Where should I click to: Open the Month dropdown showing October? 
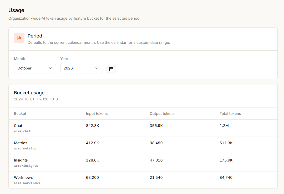35,68
